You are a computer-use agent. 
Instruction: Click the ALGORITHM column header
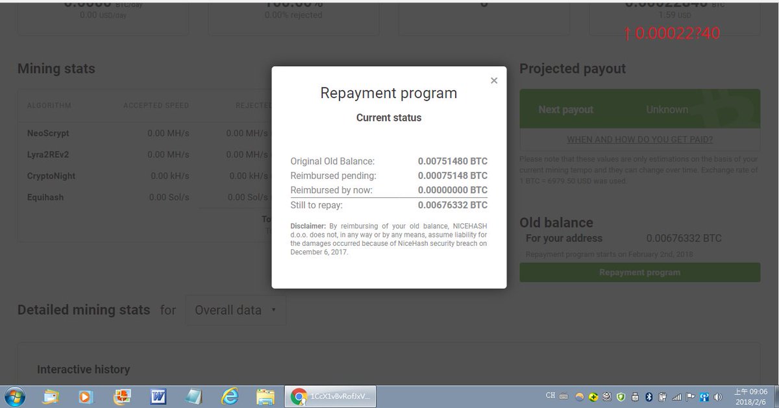pyautogui.click(x=49, y=105)
